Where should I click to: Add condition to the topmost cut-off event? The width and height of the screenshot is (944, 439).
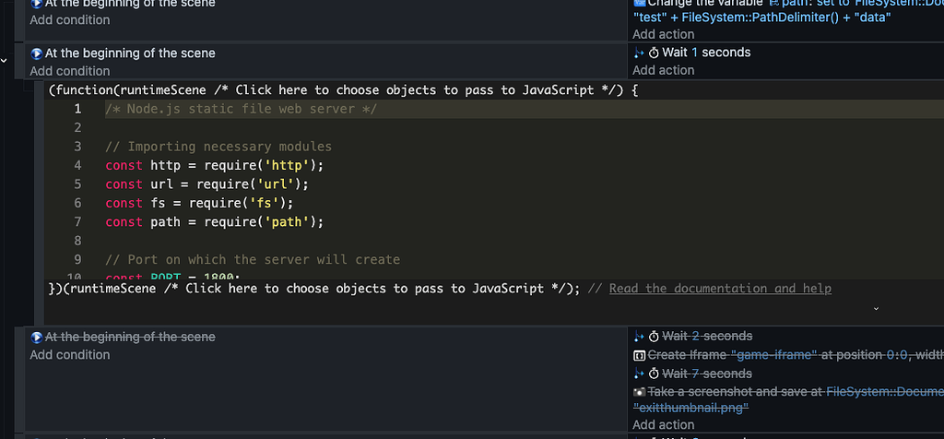pos(70,20)
